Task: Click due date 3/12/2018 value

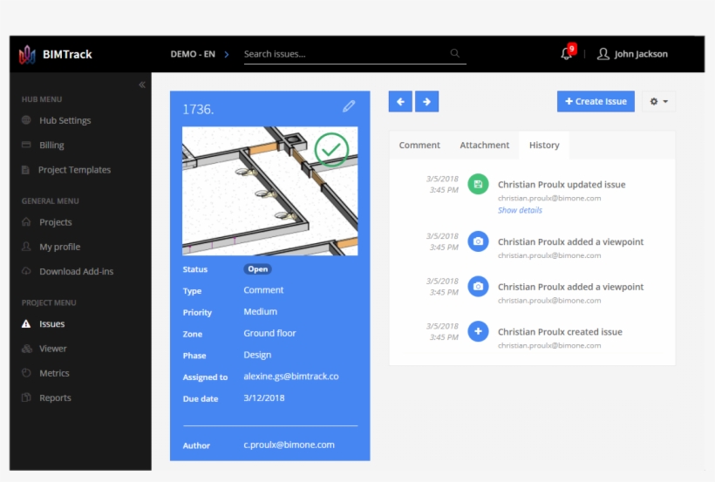Action: (264, 397)
